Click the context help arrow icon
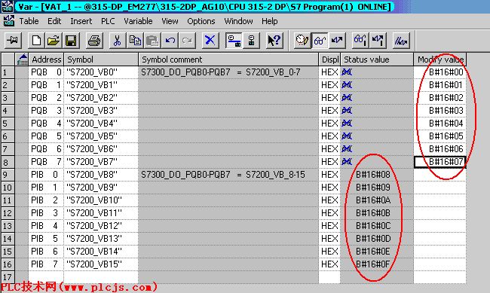The image size is (490, 293). [x=274, y=40]
